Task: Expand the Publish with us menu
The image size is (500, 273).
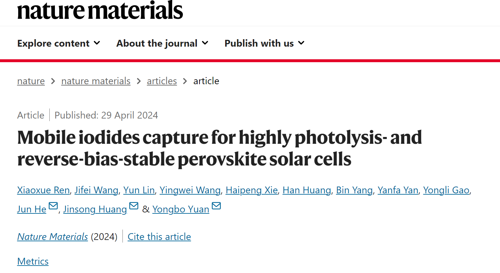Action: (x=264, y=43)
